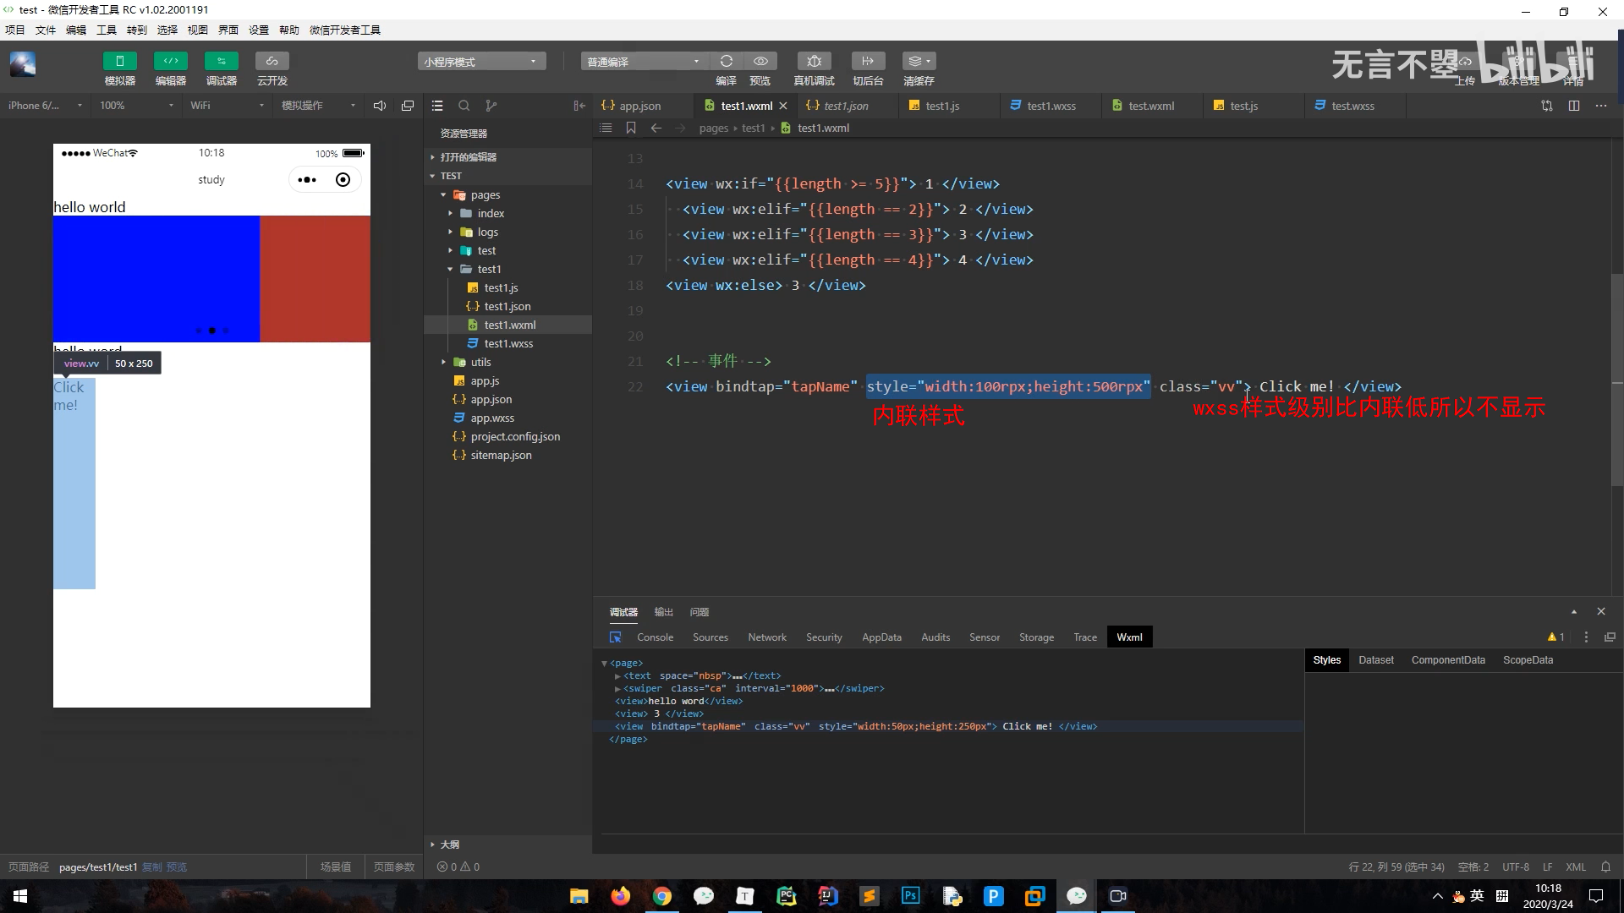Viewport: 1624px width, 913px height.
Task: Open the cloud development icon
Action: [272, 61]
